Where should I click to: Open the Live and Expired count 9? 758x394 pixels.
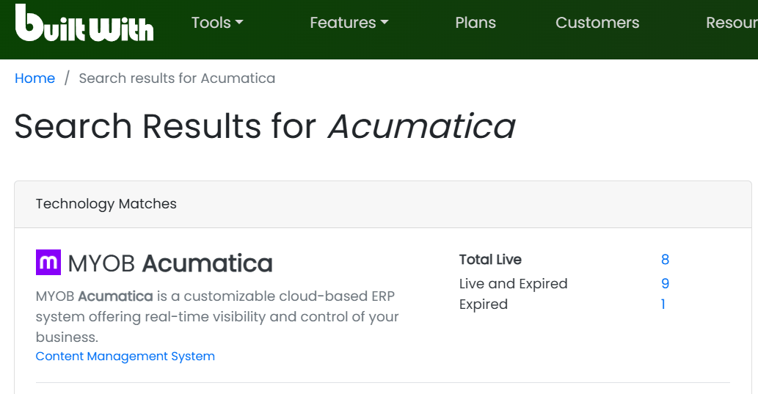coord(665,284)
